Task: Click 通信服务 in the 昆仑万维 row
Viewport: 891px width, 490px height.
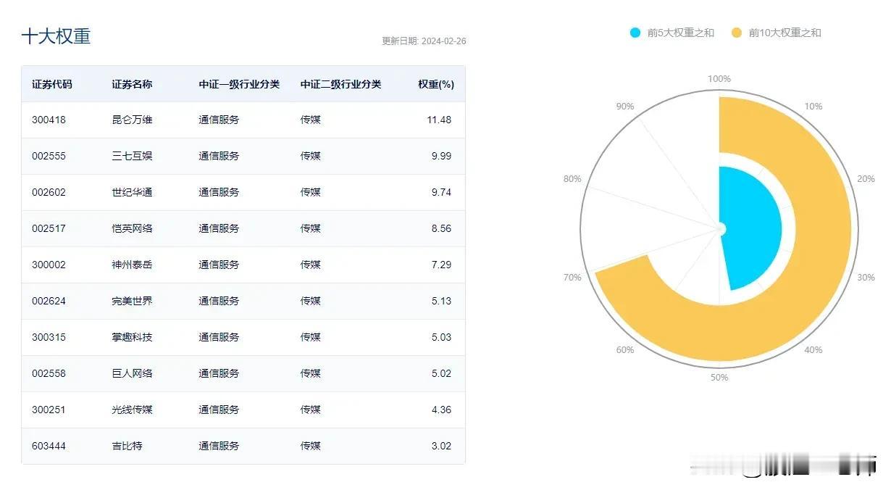Action: (219, 120)
